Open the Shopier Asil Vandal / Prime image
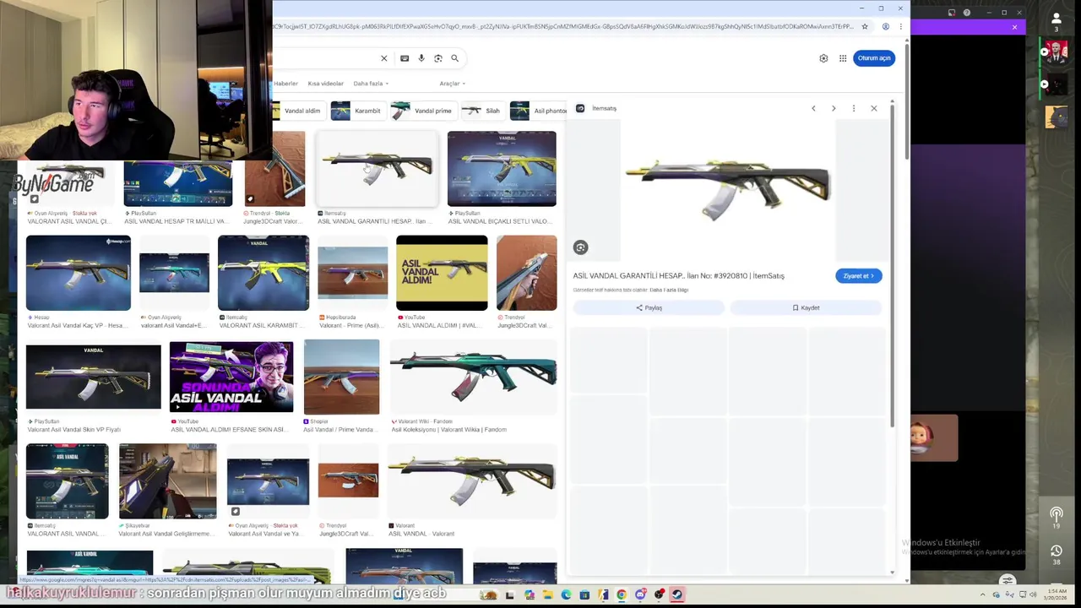 pos(341,377)
